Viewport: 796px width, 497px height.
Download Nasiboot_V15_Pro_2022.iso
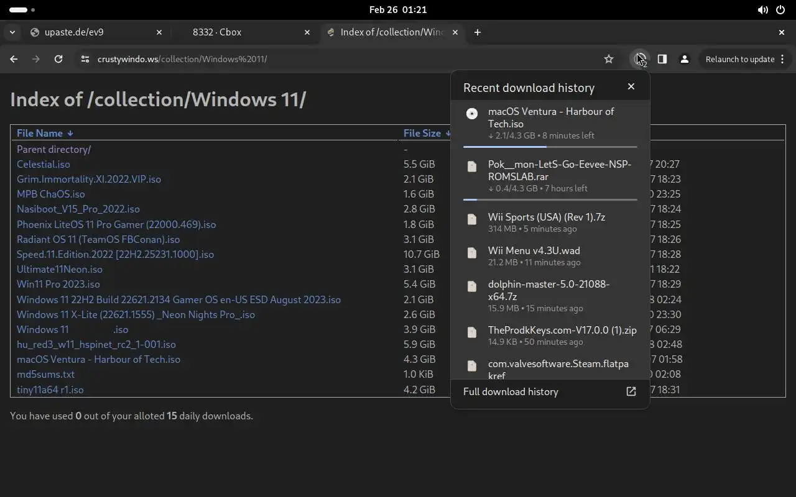coord(78,209)
